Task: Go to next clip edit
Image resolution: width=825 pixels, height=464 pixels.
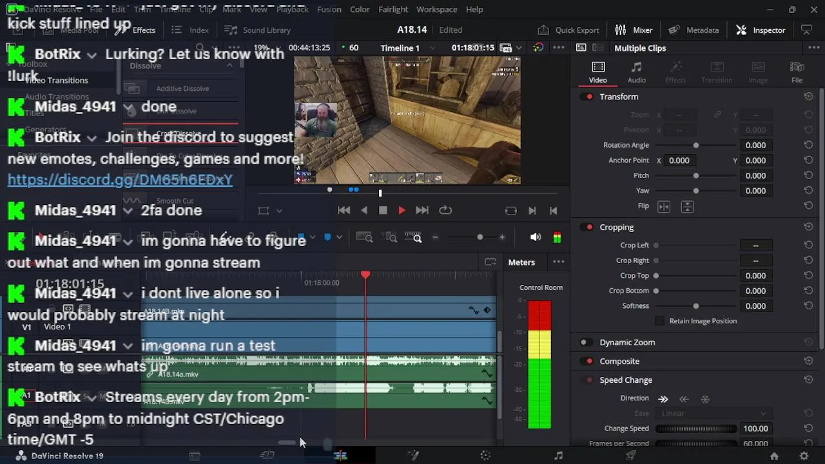Action: point(532,211)
